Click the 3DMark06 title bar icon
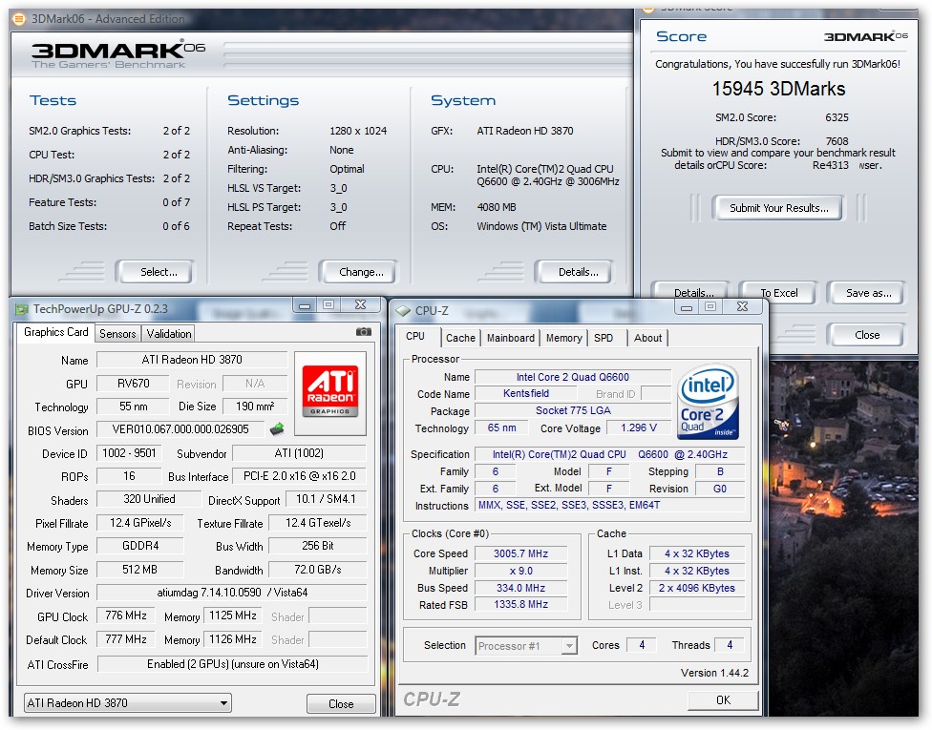The height and width of the screenshot is (730, 932). pyautogui.click(x=19, y=19)
